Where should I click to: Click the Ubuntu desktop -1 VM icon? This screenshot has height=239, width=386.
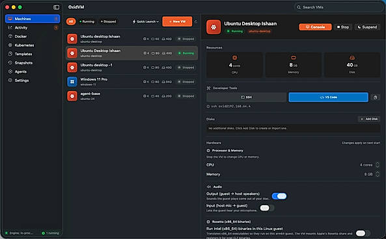72,68
